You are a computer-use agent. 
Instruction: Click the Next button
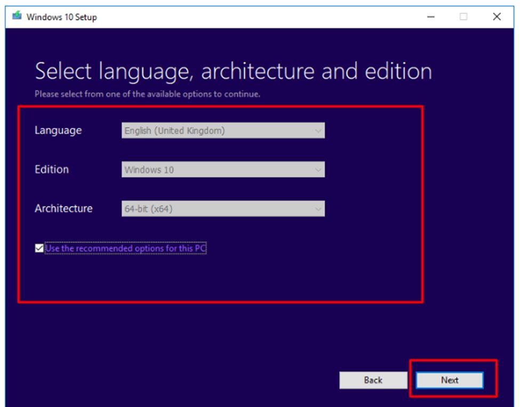(x=450, y=380)
